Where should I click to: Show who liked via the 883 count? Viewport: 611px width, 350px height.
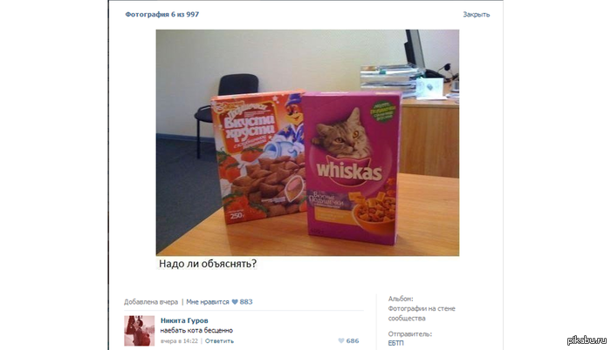246,302
